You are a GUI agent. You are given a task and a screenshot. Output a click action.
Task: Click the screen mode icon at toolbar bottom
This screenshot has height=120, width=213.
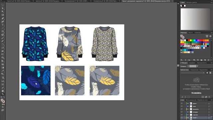(3, 110)
